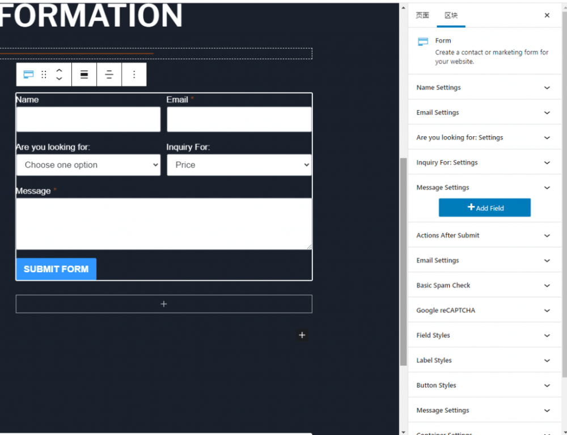
Task: Move block up or down with arrows
Action: (59, 75)
